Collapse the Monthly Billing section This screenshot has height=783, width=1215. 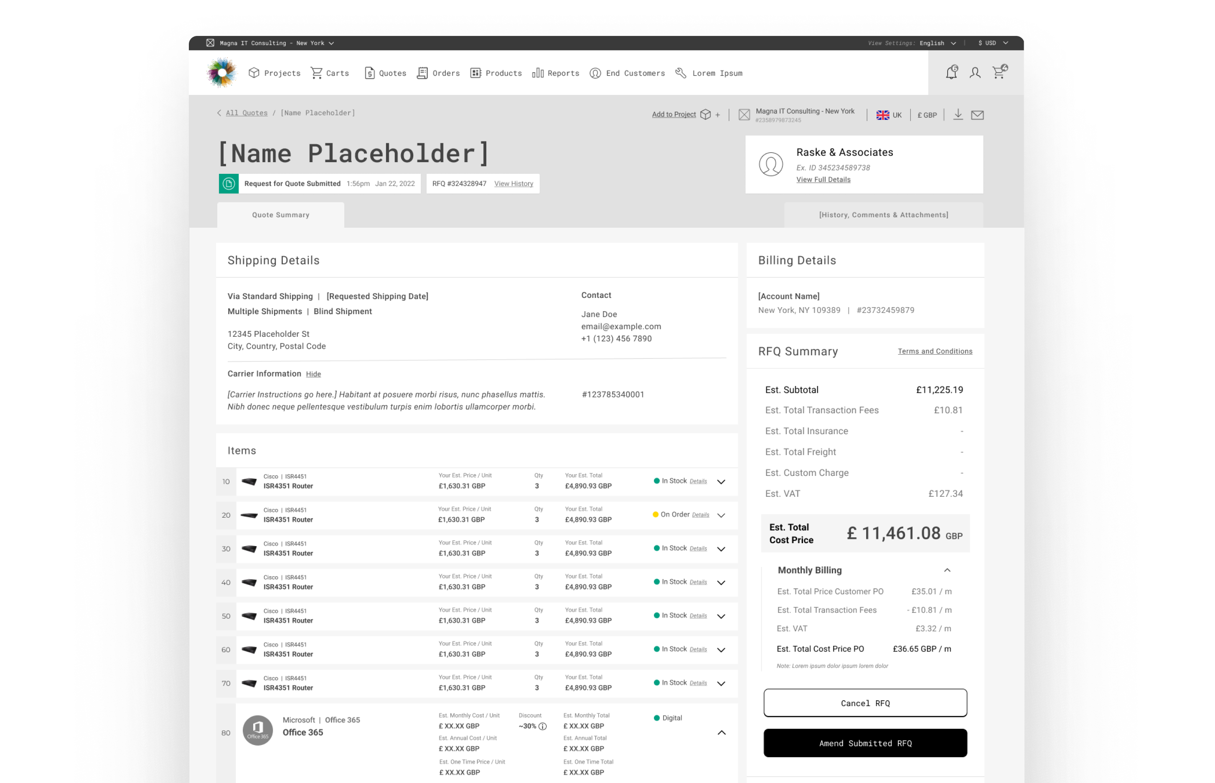click(x=947, y=570)
